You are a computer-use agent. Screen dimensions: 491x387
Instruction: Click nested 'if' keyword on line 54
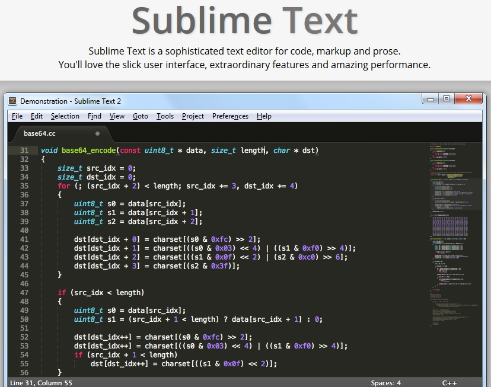click(x=78, y=355)
